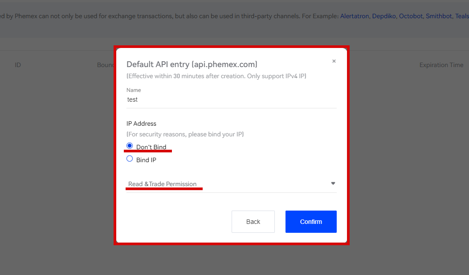Open the Smithbot link
The image size is (469, 275).
(438, 16)
